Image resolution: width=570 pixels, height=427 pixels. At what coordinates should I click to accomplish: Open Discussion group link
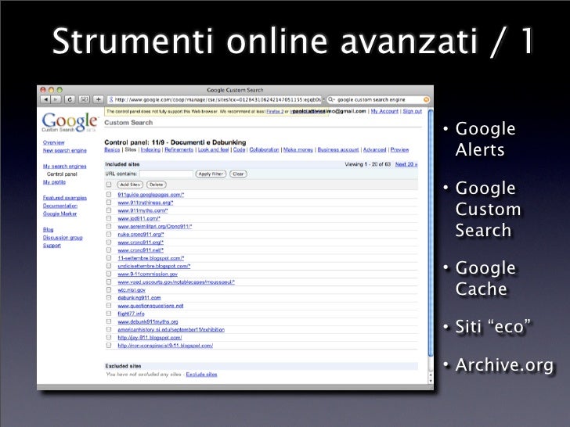point(63,238)
